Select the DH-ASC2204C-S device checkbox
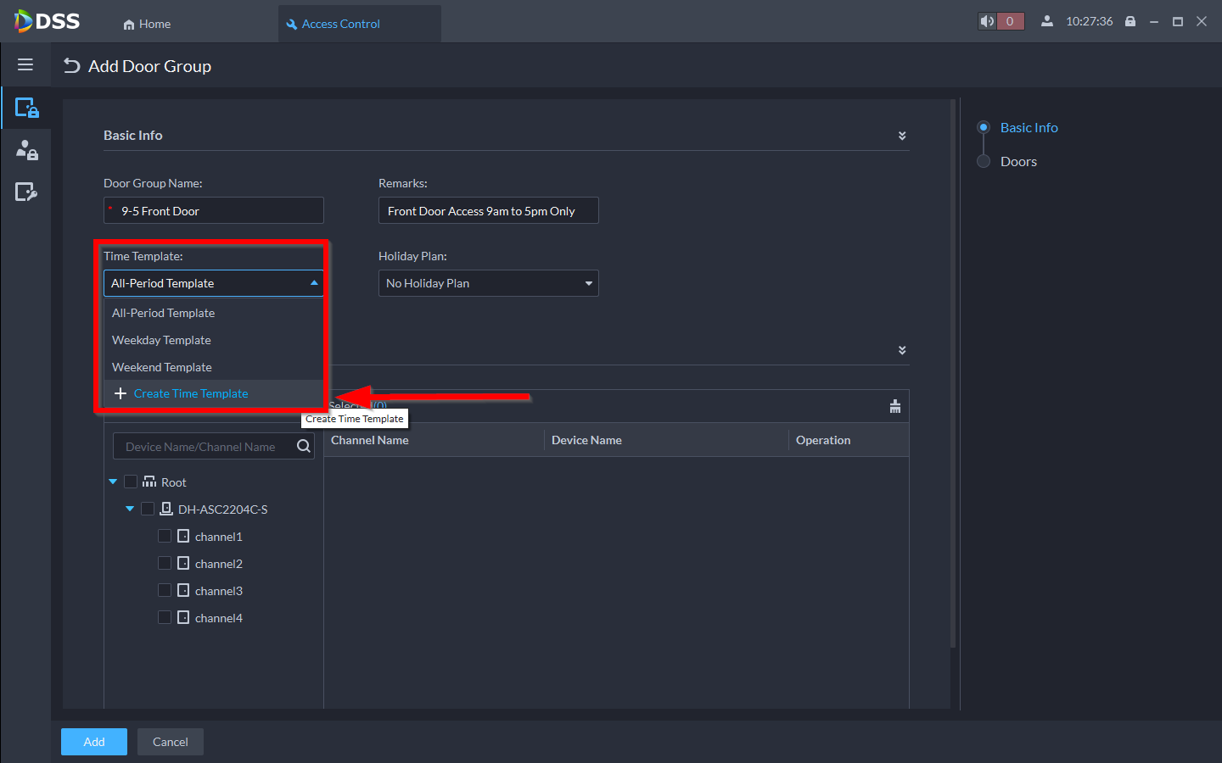Image resolution: width=1222 pixels, height=763 pixels. (148, 509)
